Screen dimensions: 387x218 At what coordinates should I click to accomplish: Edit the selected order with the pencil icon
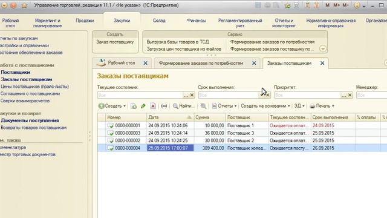pos(143,106)
